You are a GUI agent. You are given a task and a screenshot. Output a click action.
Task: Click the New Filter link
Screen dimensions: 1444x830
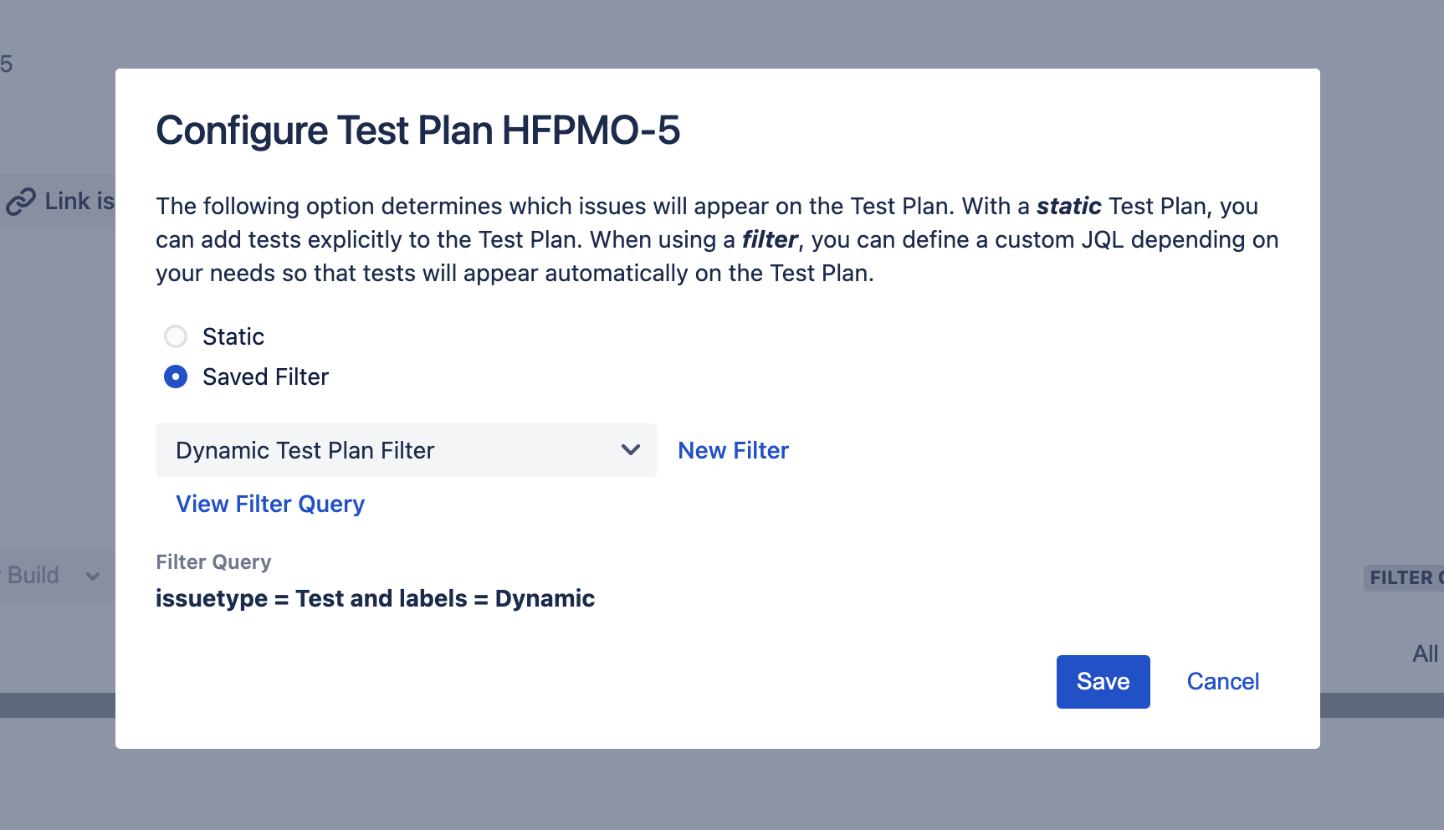[x=733, y=450]
